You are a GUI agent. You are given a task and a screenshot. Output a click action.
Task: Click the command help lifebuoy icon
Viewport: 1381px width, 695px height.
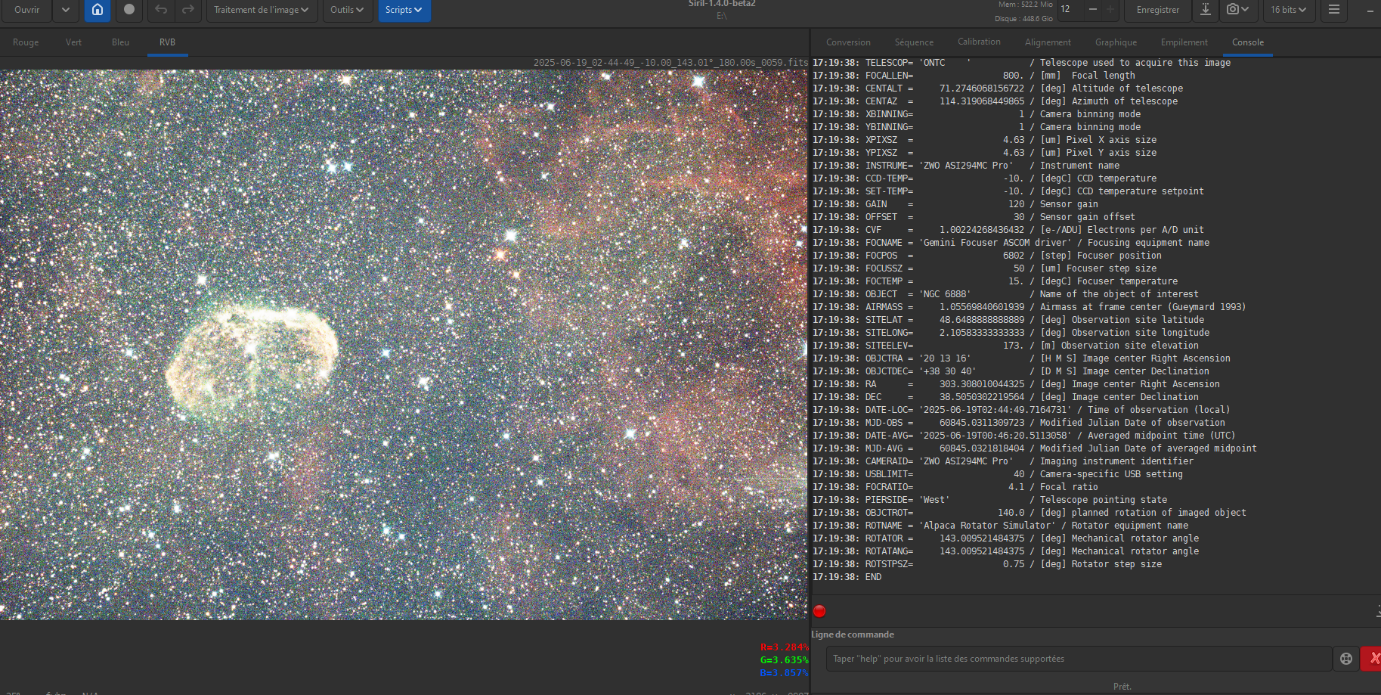click(x=1346, y=659)
